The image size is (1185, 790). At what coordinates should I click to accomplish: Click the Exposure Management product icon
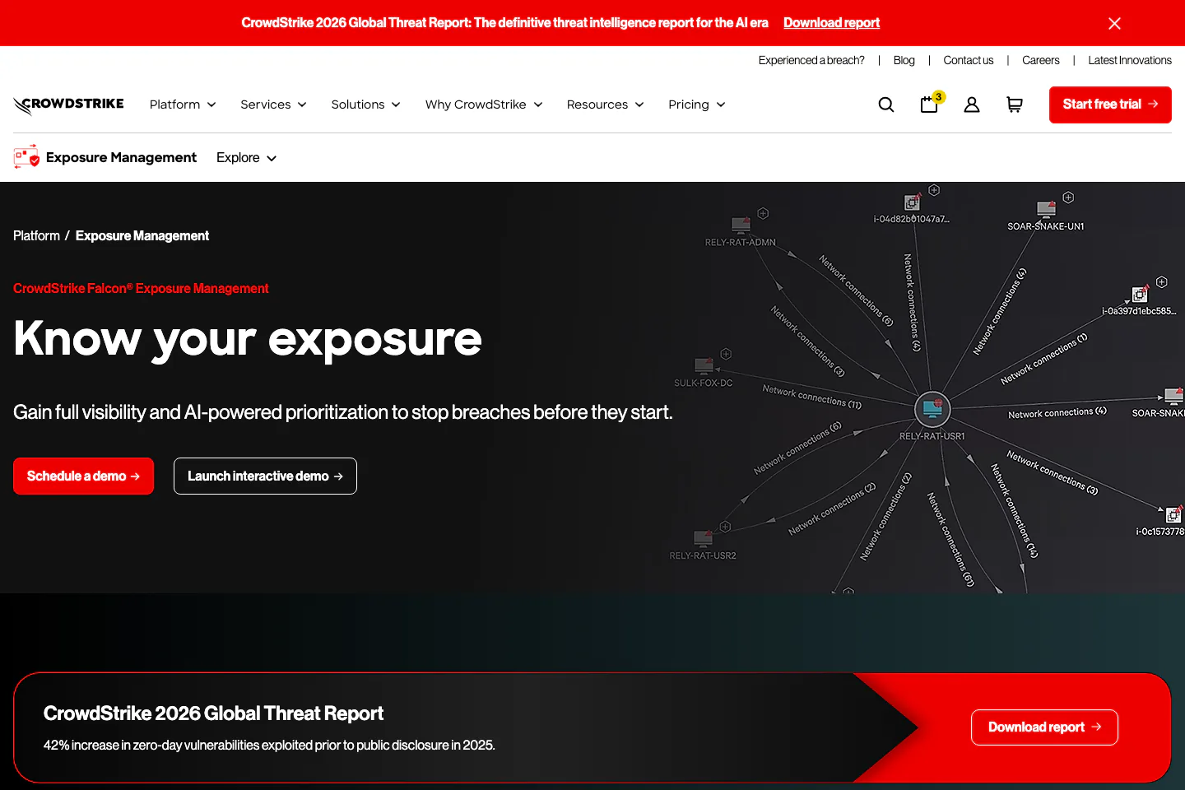[26, 157]
